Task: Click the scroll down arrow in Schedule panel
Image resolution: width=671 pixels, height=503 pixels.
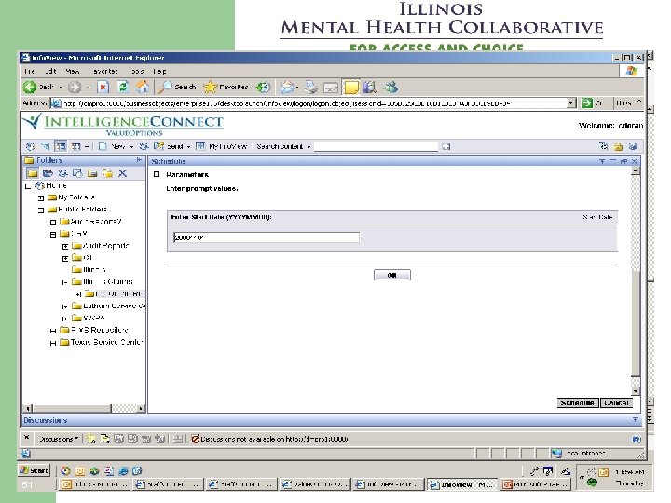Action: (x=636, y=391)
